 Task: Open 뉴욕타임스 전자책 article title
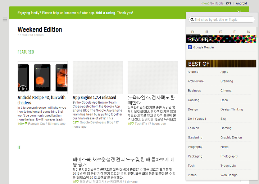(x=151, y=100)
